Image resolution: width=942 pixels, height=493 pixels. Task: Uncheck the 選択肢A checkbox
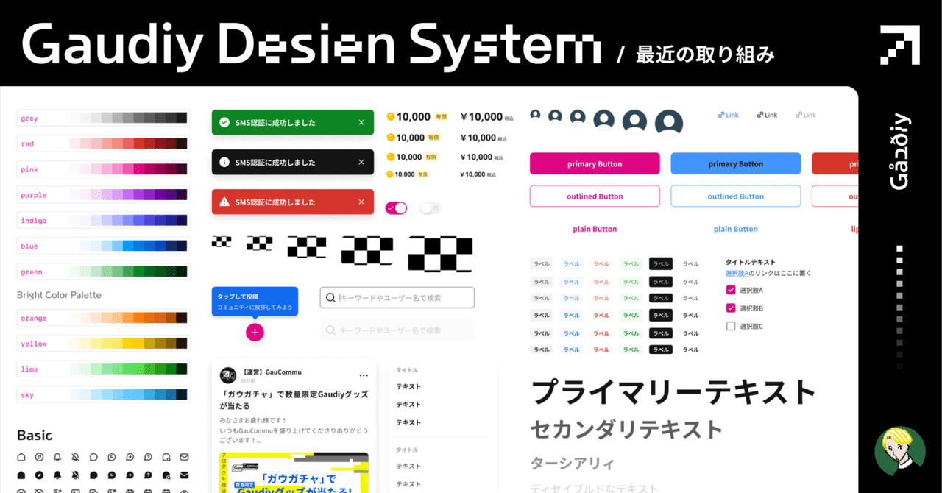731,290
